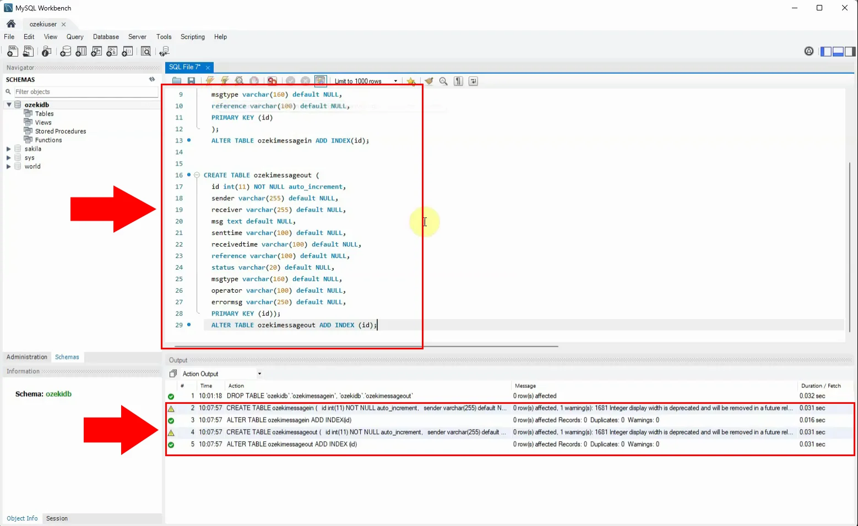The width and height of the screenshot is (858, 526).
Task: Beautify the SQL with broom icon
Action: (x=429, y=81)
